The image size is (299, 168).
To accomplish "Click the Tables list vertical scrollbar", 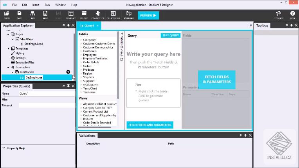I will point(118,65).
